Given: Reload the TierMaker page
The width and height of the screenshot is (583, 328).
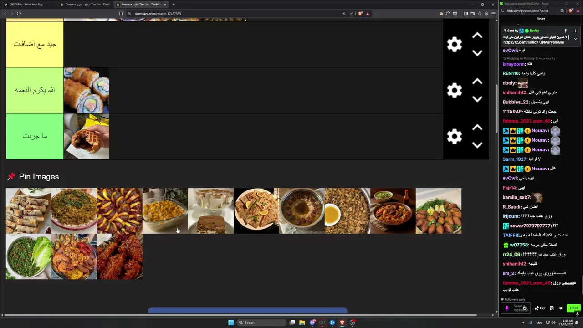Looking at the screenshot, I should tap(19, 14).
